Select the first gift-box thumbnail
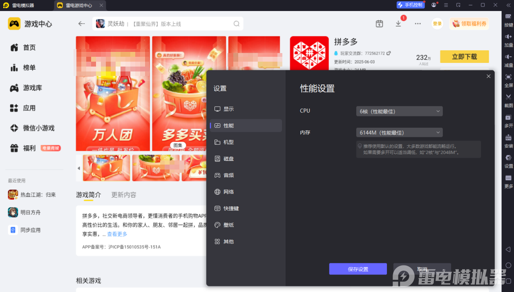The image size is (514, 292). point(106,168)
